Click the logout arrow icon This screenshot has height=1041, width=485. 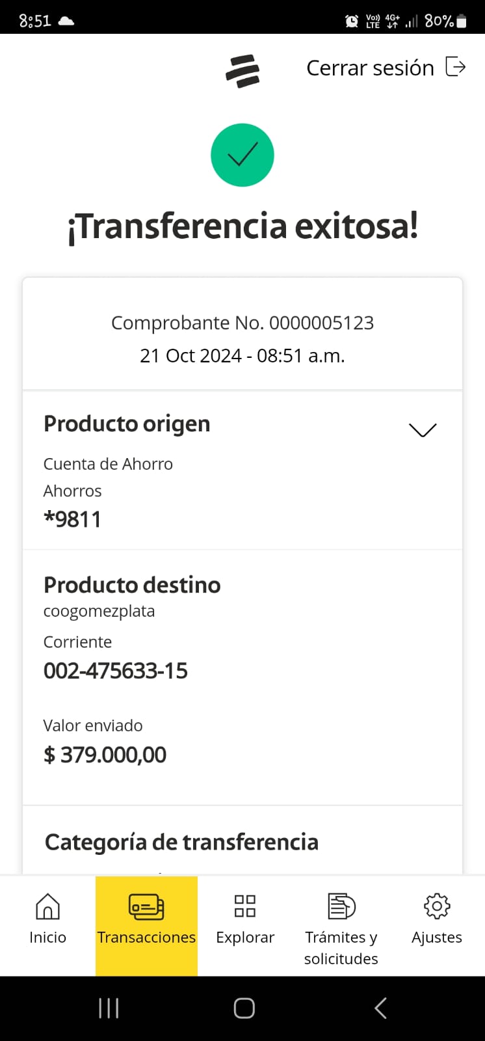point(455,67)
